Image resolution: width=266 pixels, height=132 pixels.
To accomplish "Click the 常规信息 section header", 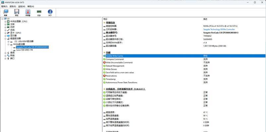I will 110,23.
